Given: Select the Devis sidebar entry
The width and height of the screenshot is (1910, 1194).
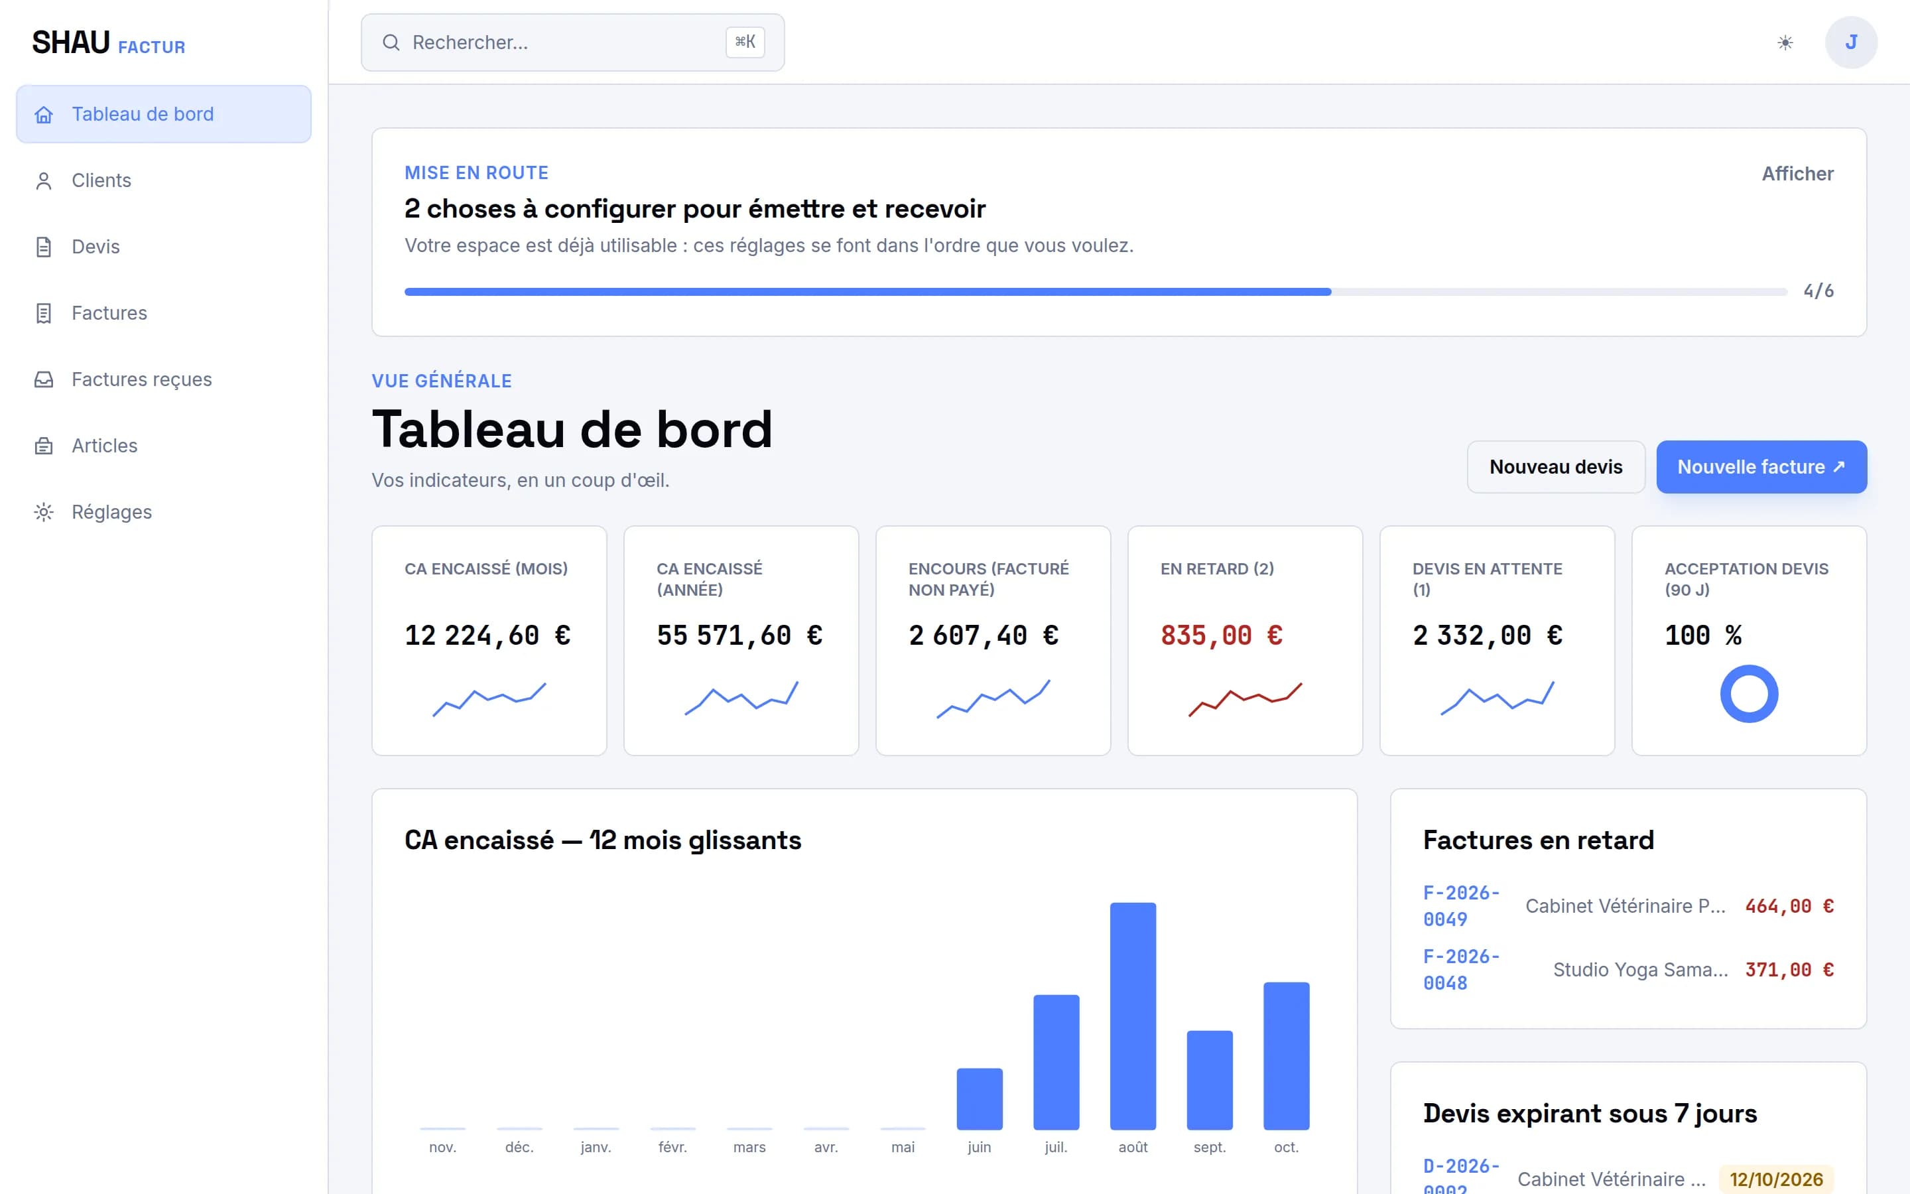Looking at the screenshot, I should [x=163, y=247].
